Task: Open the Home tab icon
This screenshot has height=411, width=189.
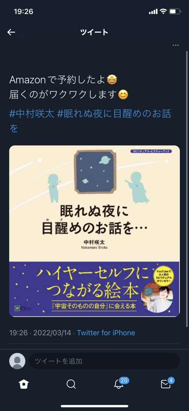Action: [24, 384]
